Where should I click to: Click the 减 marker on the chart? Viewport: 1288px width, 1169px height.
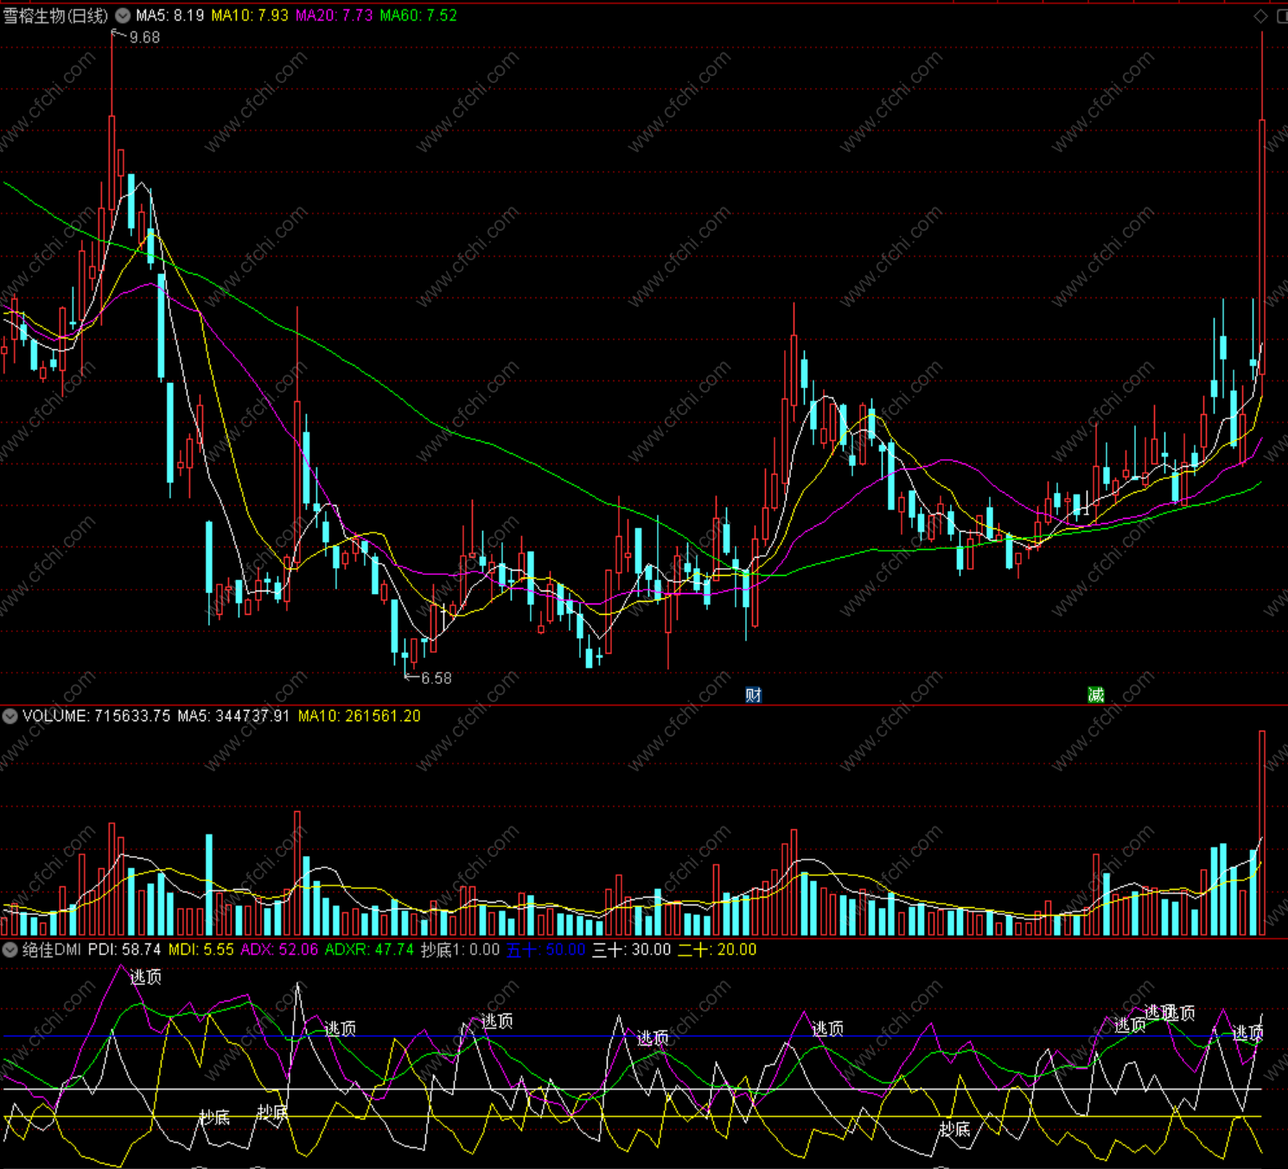(x=1096, y=695)
